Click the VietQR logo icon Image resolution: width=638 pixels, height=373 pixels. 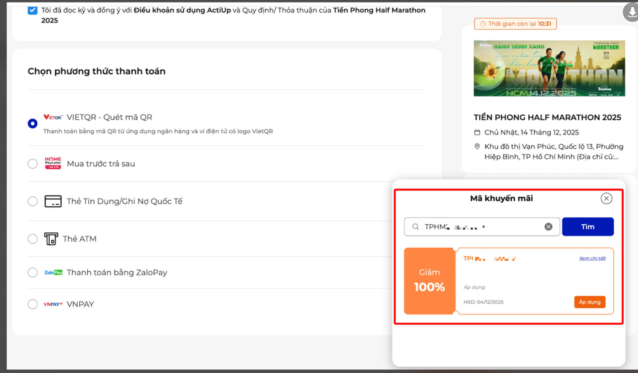click(x=53, y=117)
